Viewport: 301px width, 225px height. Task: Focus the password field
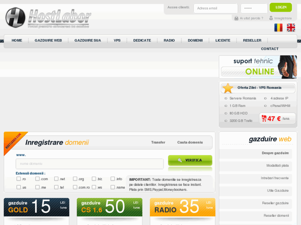click(254, 8)
